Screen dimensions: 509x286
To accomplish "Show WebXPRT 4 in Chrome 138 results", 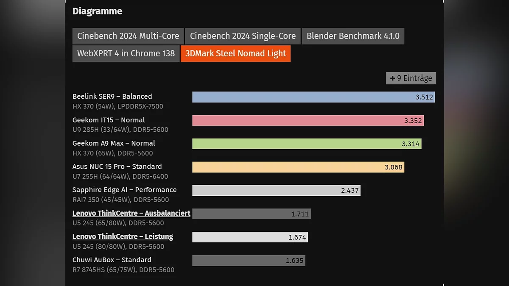I will click(x=126, y=54).
